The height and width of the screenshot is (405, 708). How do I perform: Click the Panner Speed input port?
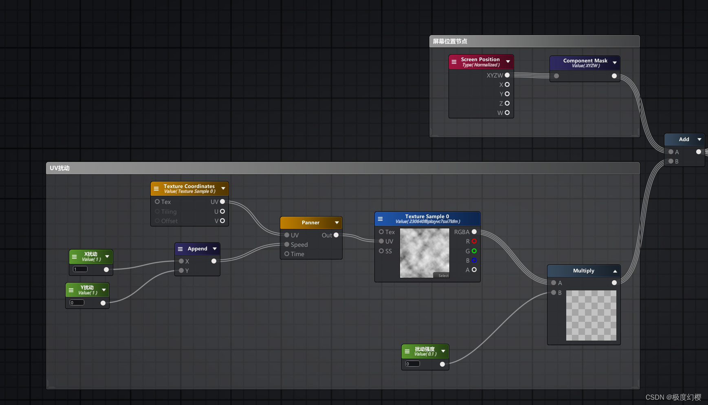click(287, 244)
